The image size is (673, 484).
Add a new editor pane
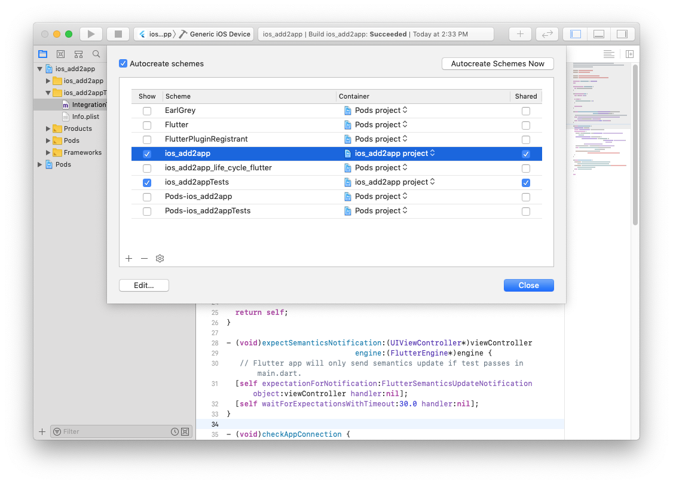(629, 54)
